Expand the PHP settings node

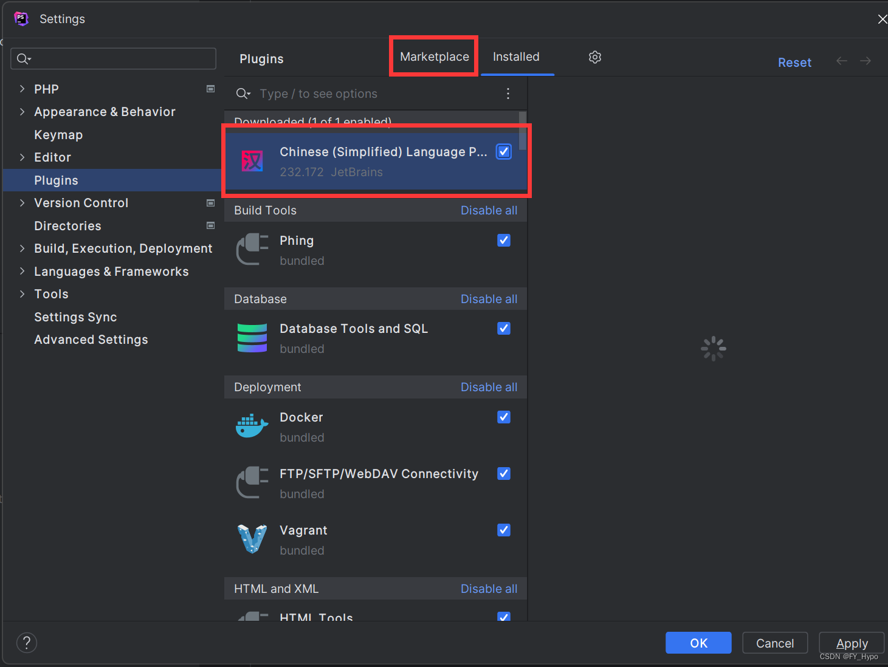[22, 89]
